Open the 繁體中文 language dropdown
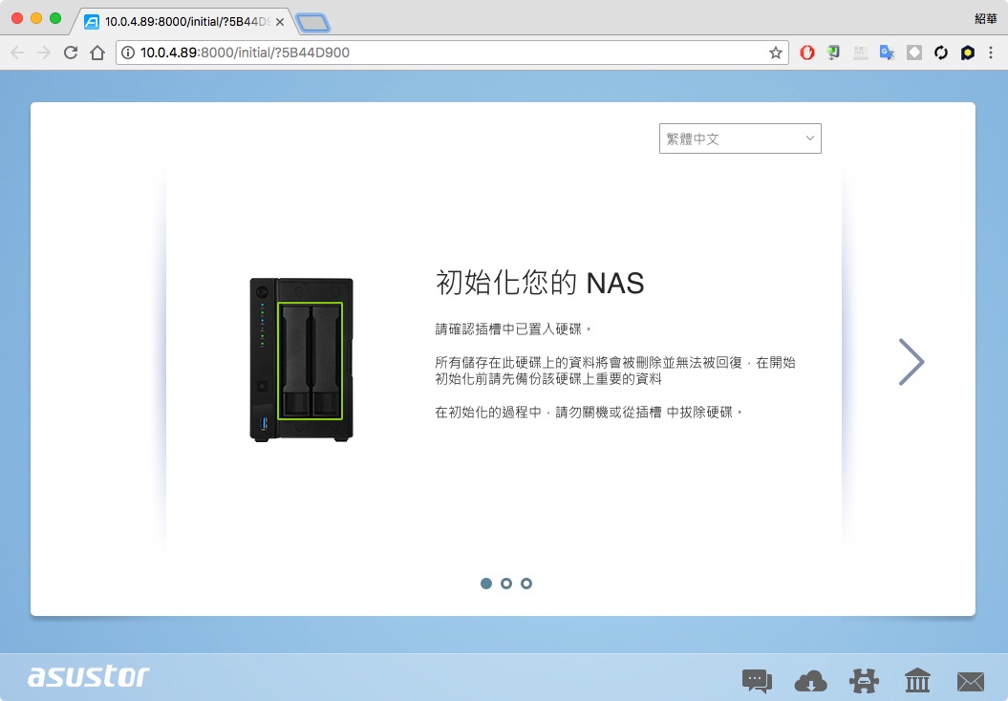The height and width of the screenshot is (701, 1008). 740,138
